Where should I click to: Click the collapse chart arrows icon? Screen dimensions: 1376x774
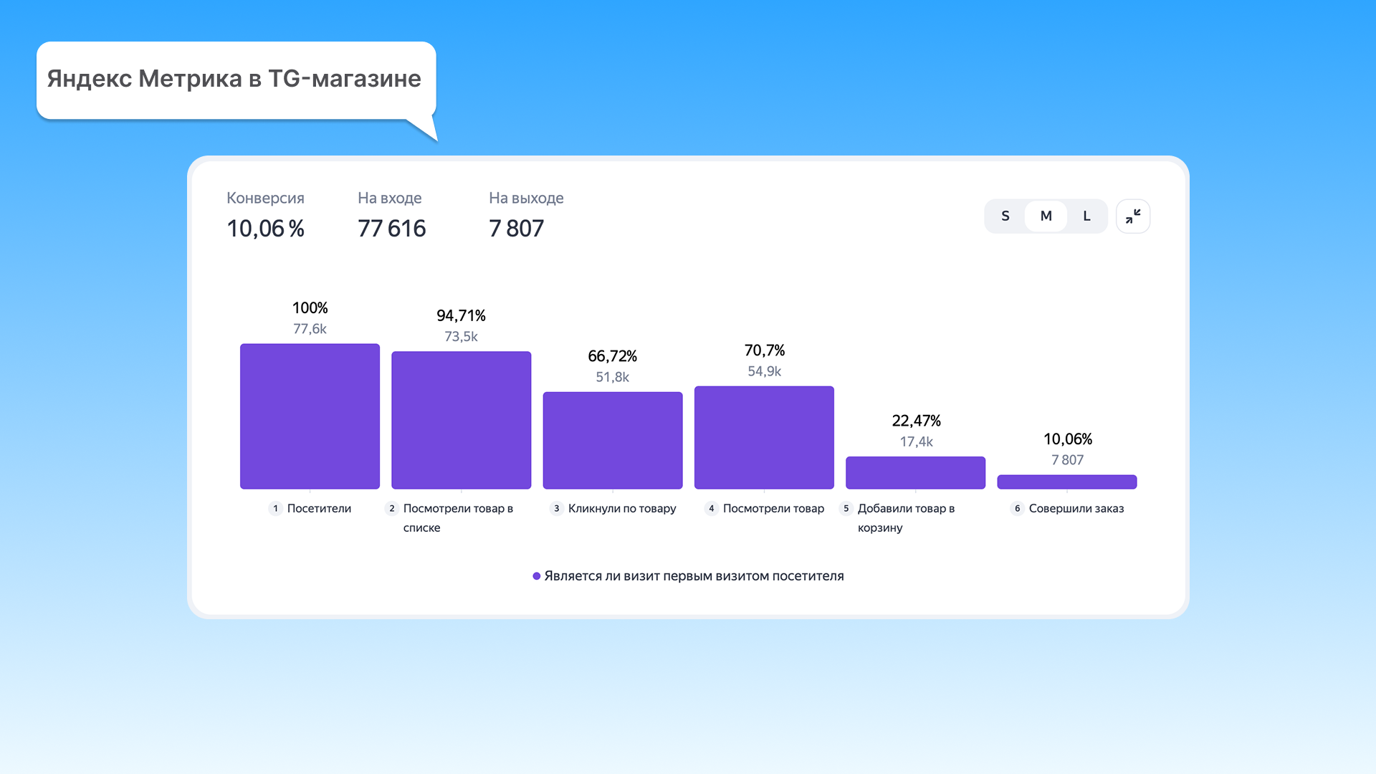pyautogui.click(x=1133, y=216)
